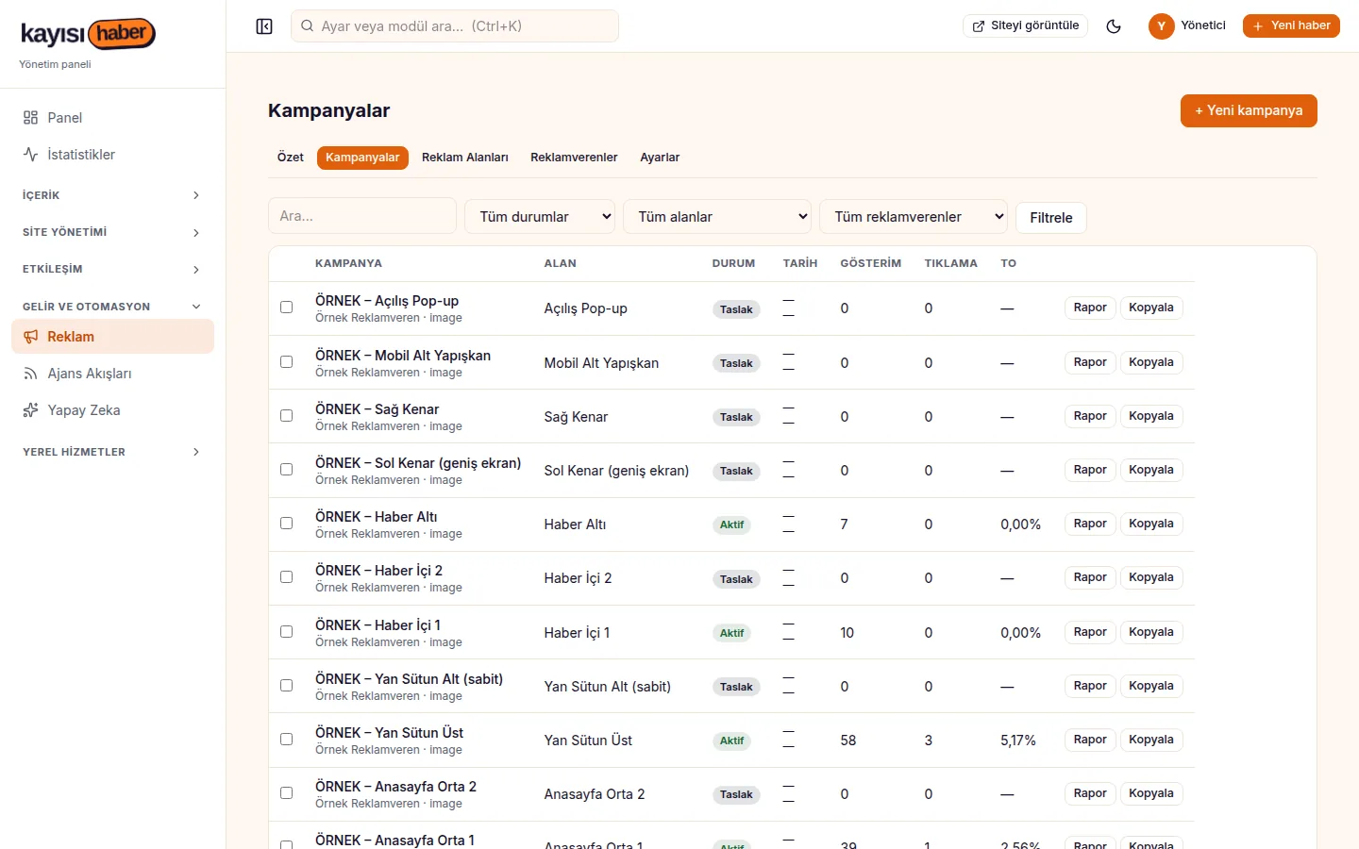Click the 5,17% rate value
1359x849 pixels.
(x=1018, y=741)
